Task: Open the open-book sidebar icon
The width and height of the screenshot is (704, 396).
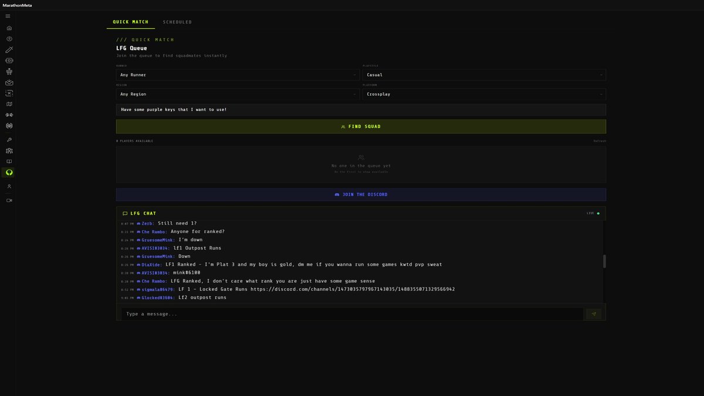Action: pos(9,161)
